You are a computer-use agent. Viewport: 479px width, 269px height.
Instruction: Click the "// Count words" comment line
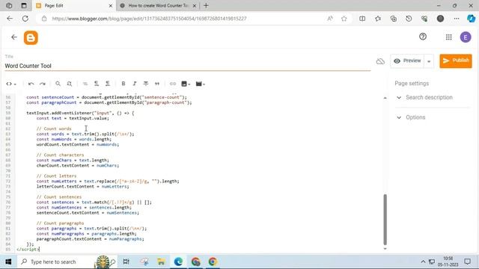[x=54, y=129]
